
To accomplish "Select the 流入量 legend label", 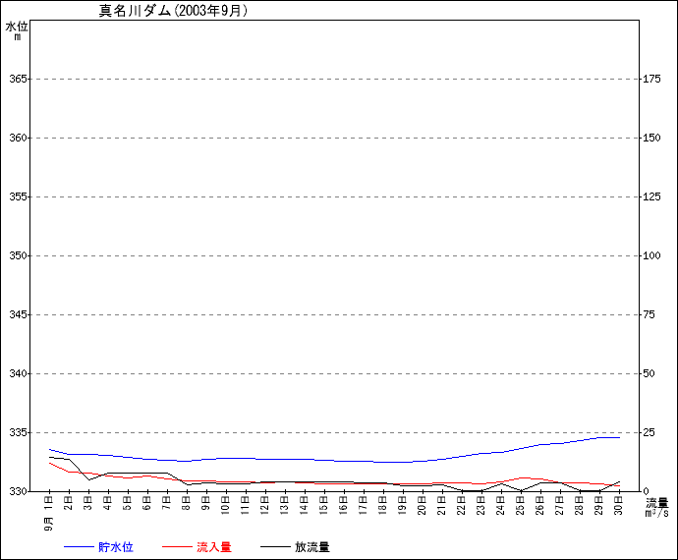I will [213, 546].
